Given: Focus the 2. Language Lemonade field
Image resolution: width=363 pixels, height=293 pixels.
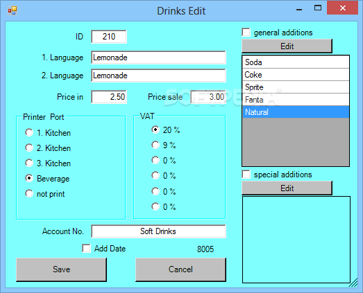Looking at the screenshot, I should pos(158,76).
